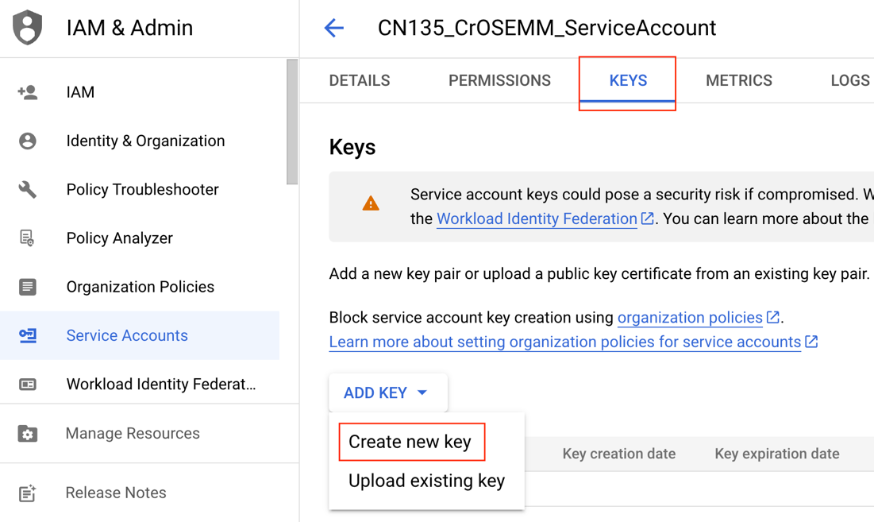This screenshot has width=874, height=522.
Task: Click the Release Notes icon
Action: point(28,493)
